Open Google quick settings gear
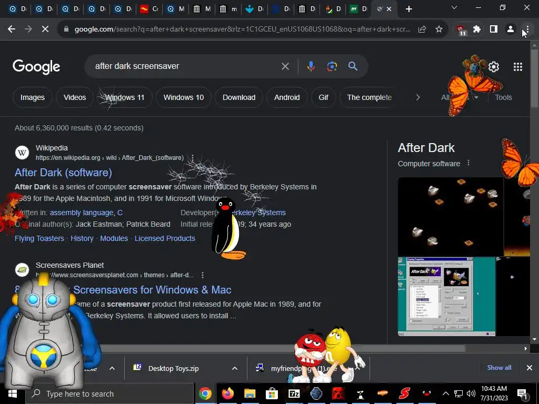The image size is (539, 404). [494, 67]
